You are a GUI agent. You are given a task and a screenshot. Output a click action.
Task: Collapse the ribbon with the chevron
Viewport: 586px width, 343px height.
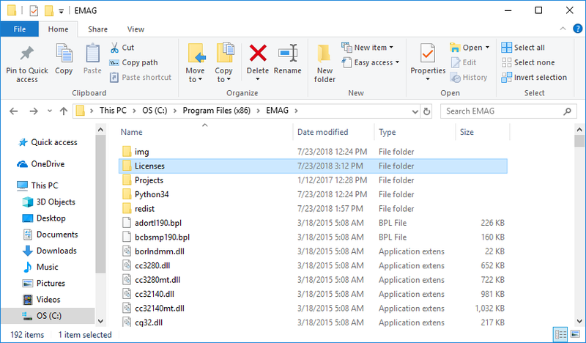tap(563, 29)
